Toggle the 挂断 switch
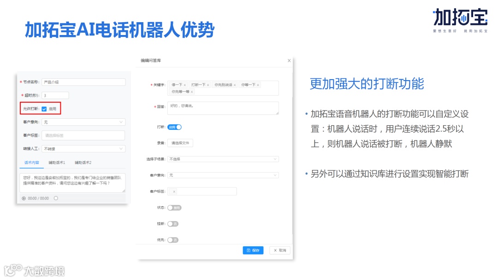 pos(173,224)
